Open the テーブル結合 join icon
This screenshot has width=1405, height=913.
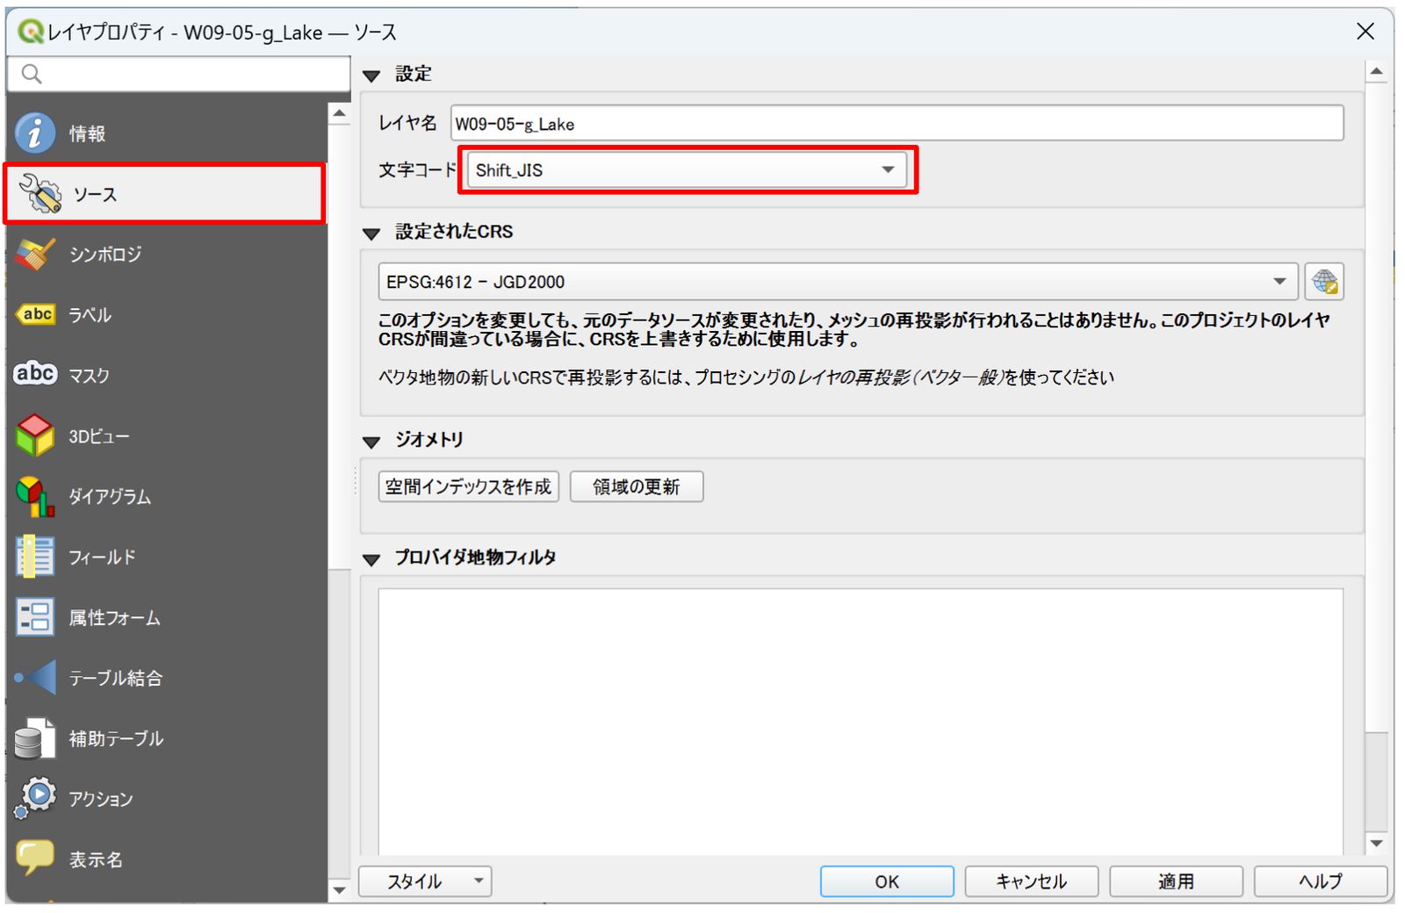pos(35,678)
